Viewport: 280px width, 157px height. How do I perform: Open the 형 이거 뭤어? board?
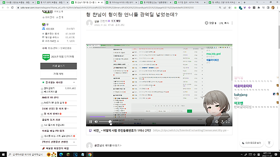coord(51,114)
